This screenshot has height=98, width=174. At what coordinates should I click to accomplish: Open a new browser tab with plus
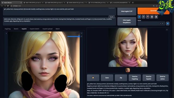pyautogui.click(x=133, y=3)
